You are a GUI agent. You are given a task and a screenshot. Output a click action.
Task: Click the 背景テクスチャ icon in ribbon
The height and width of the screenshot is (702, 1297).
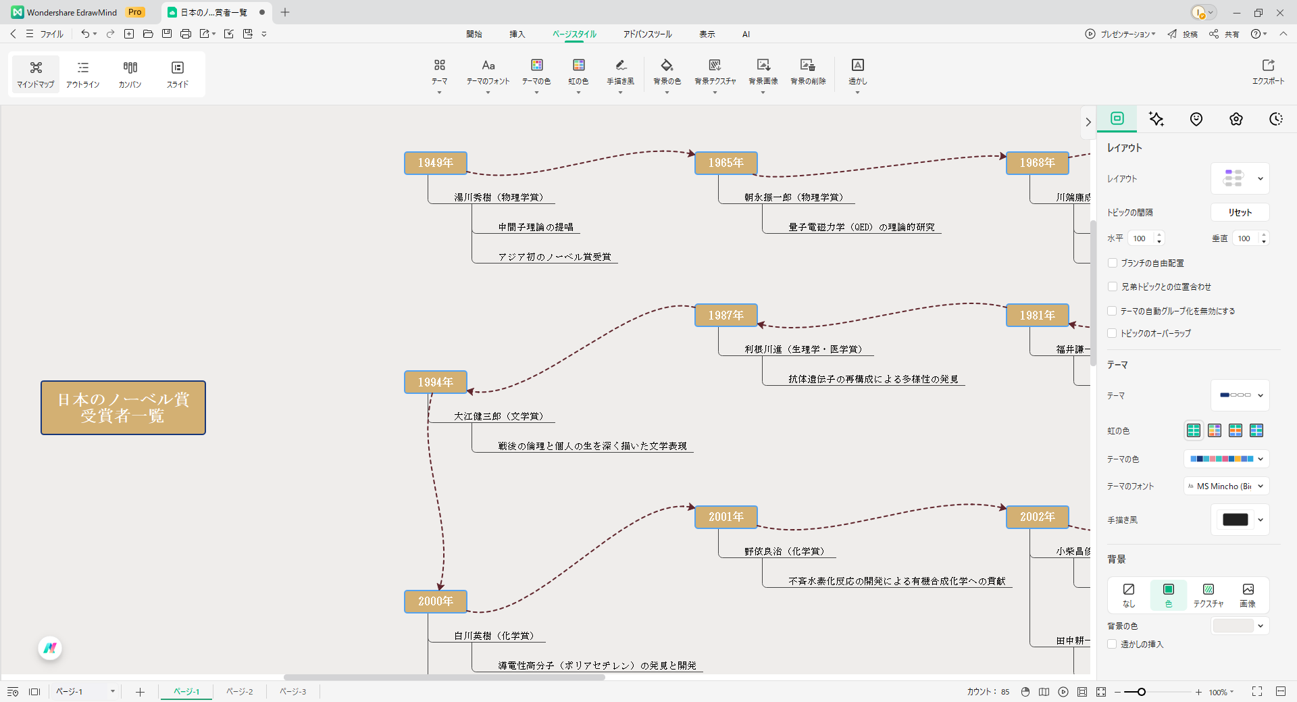(x=715, y=66)
